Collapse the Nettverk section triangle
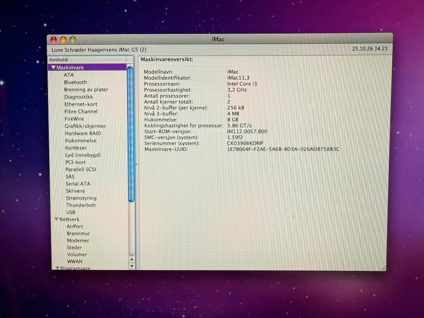The height and width of the screenshot is (318, 424). (57, 219)
